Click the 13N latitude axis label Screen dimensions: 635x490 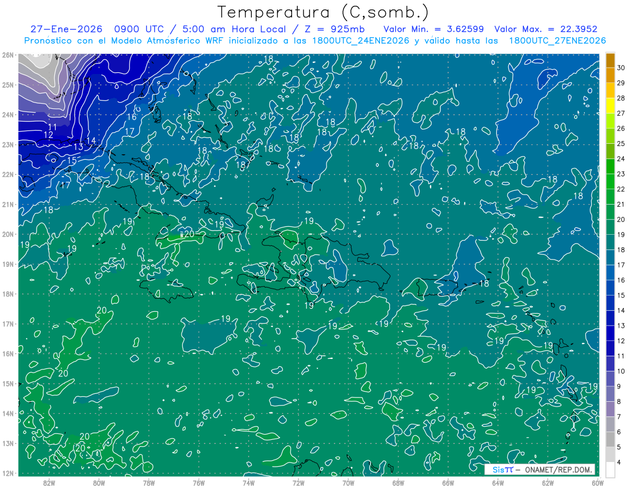(7, 443)
